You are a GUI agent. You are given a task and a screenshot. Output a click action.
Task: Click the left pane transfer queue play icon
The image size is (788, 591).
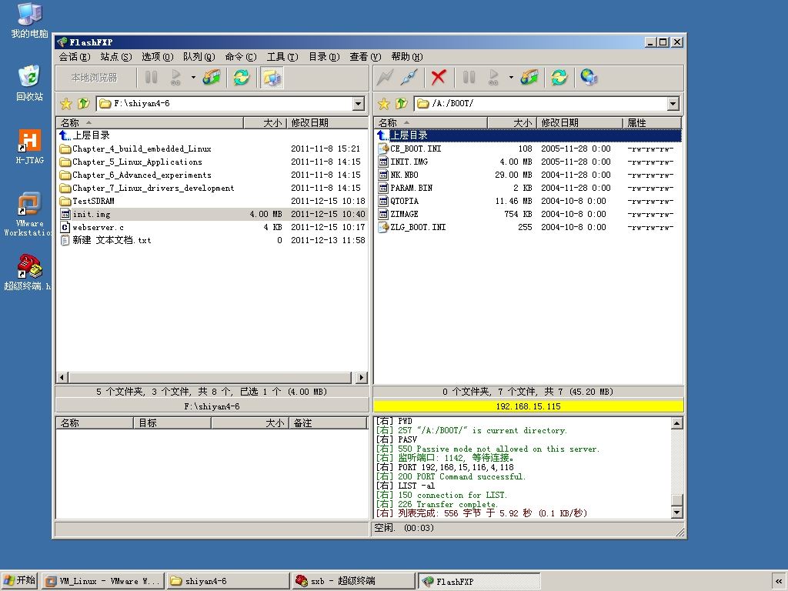176,78
